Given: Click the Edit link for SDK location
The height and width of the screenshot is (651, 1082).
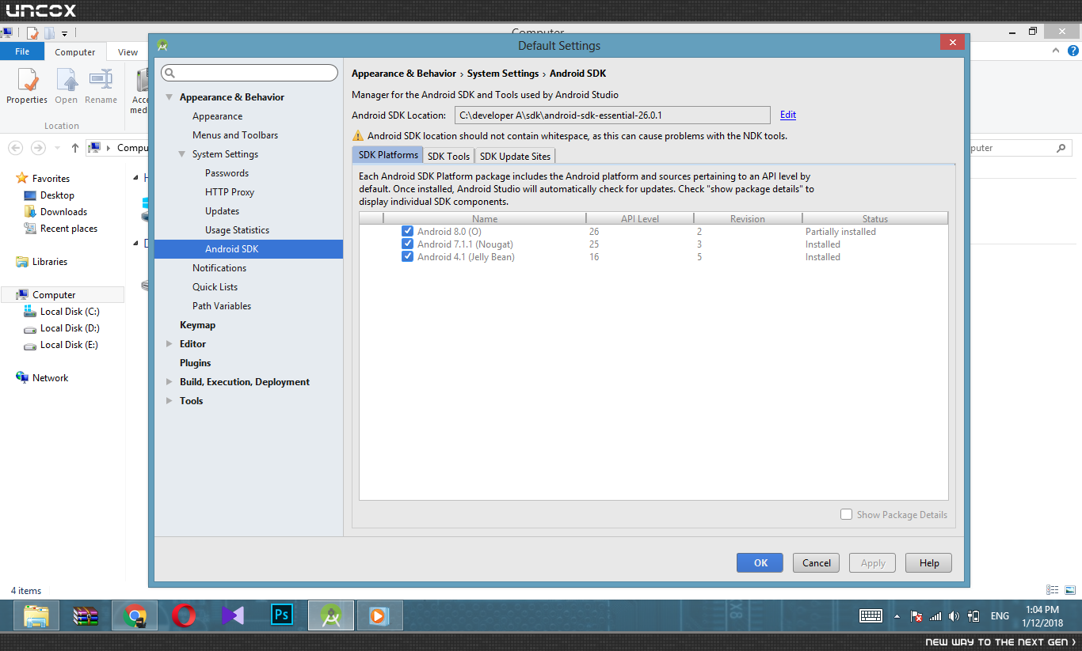Looking at the screenshot, I should click(x=788, y=115).
